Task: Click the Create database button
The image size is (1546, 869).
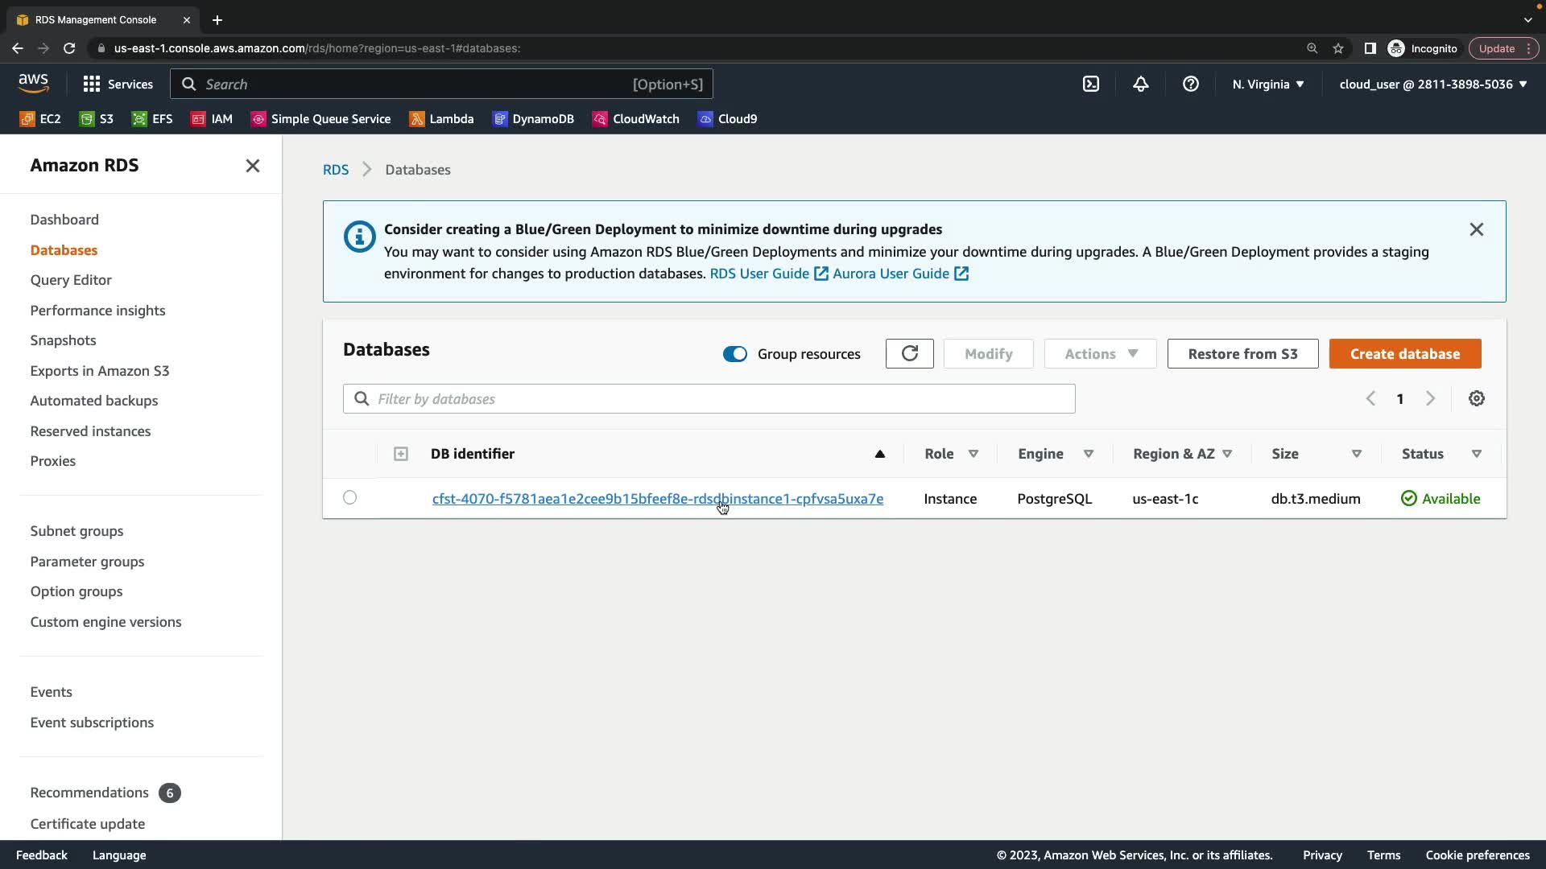Action: point(1404,354)
